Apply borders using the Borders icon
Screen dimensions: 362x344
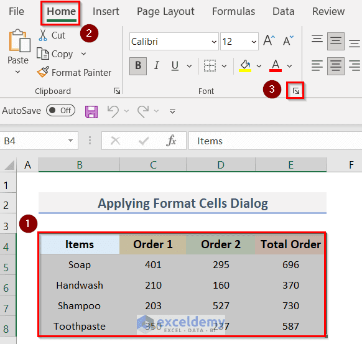pyautogui.click(x=210, y=66)
